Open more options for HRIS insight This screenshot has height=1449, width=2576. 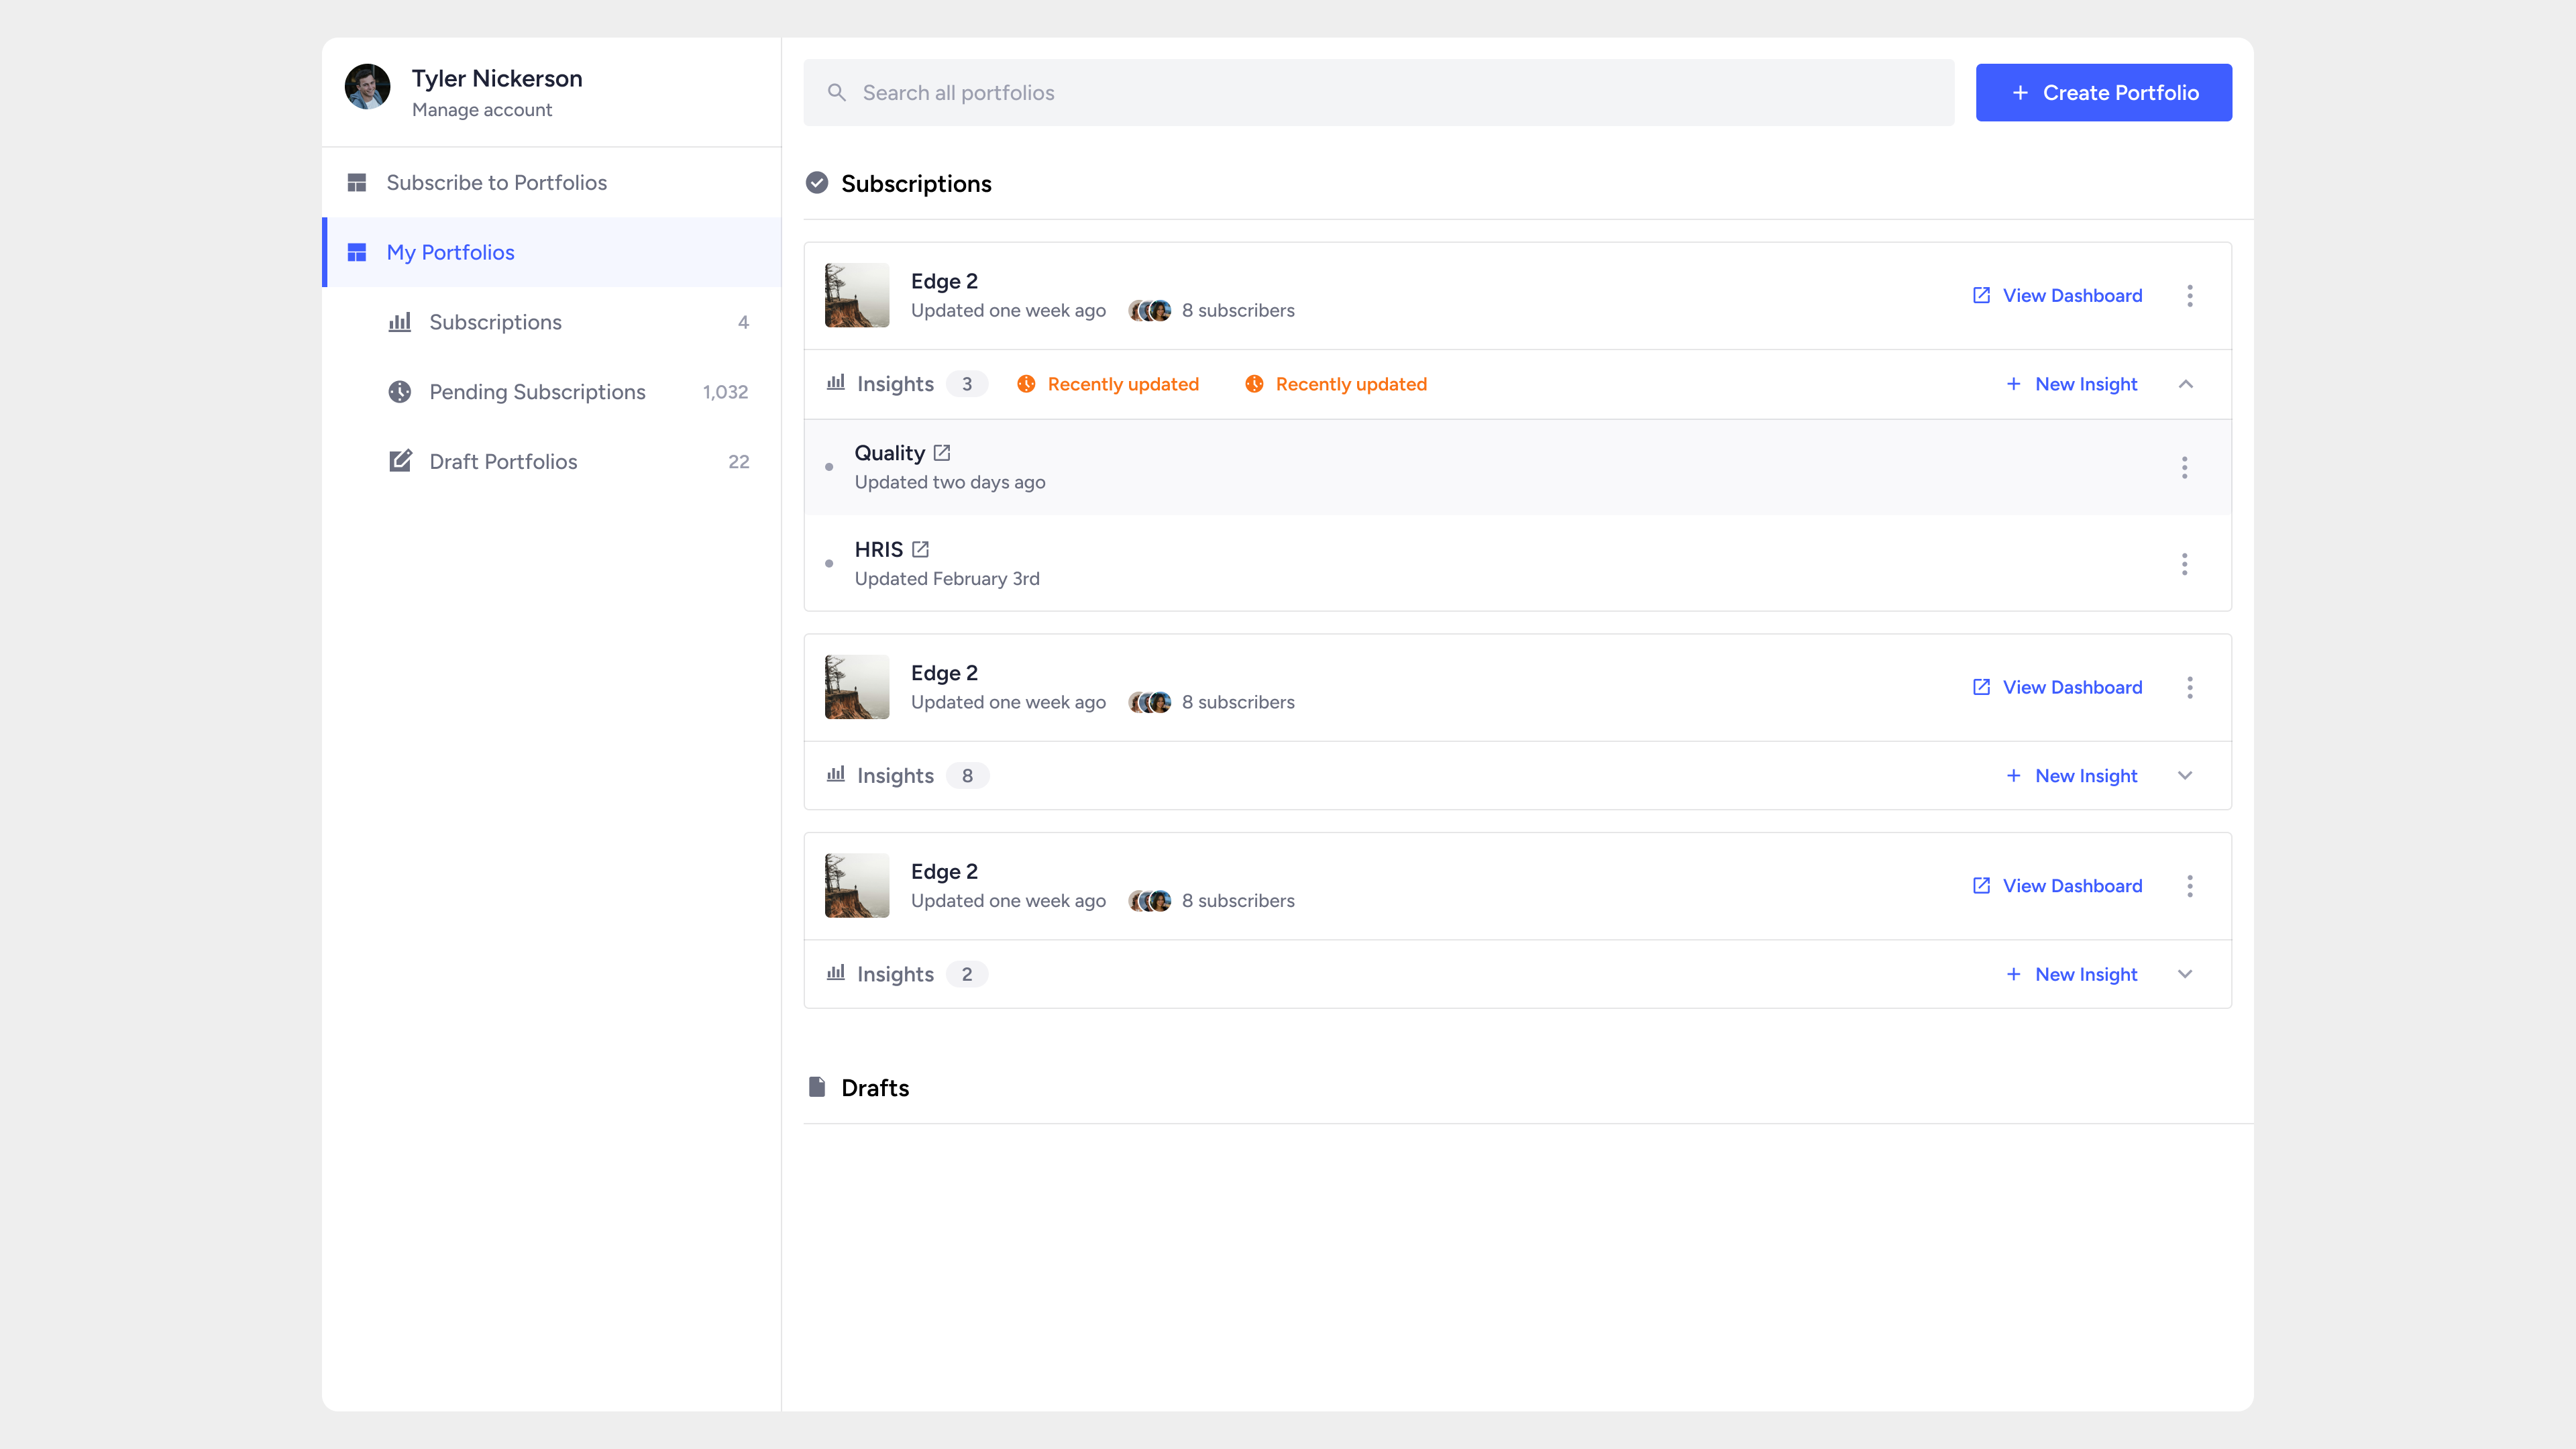pos(2185,564)
